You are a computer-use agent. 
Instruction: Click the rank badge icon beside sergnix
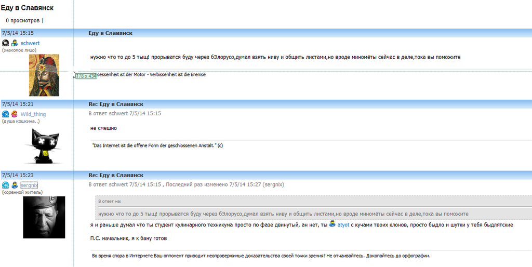6,185
